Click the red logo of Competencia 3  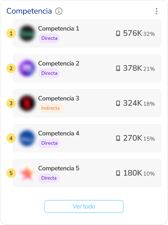27,103
